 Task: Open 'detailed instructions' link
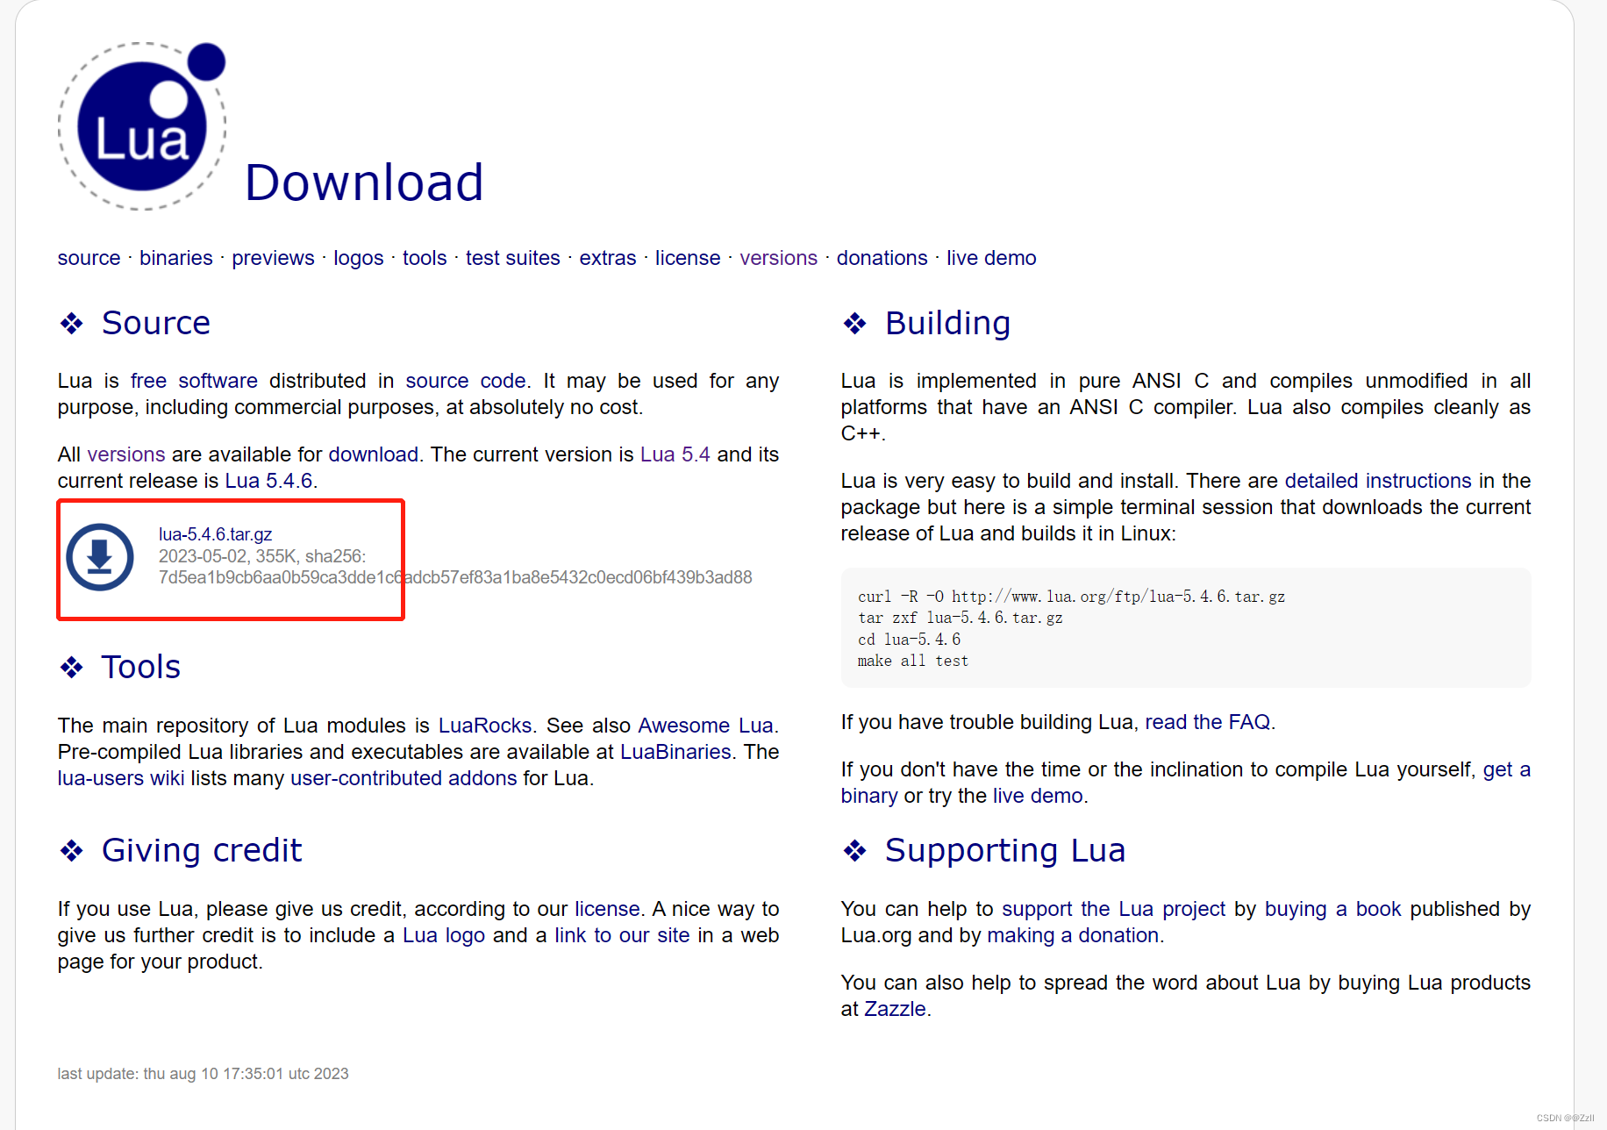[1378, 481]
